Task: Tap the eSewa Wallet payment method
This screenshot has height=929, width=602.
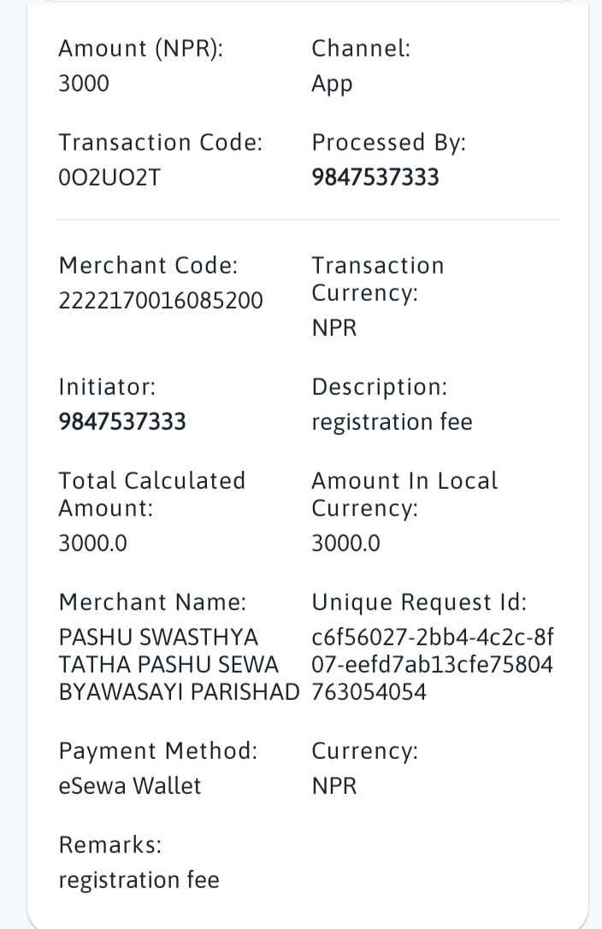Action: point(130,786)
